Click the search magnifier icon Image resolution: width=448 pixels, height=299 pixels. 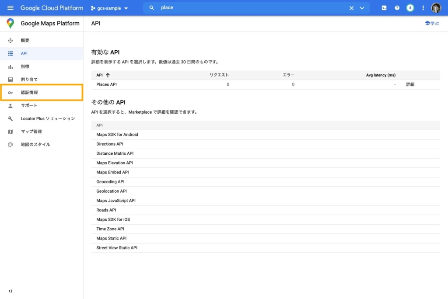(x=152, y=8)
